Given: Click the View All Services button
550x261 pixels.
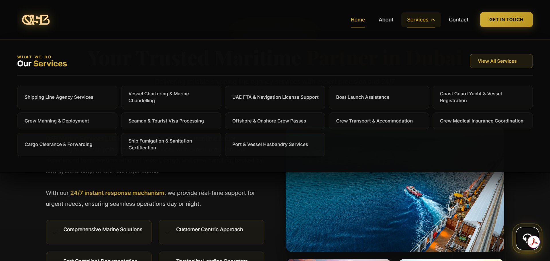Looking at the screenshot, I should point(501,61).
